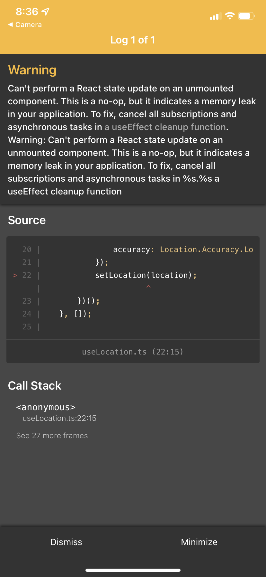
Task: Tap the clock showing 8:36
Action: [x=27, y=11]
